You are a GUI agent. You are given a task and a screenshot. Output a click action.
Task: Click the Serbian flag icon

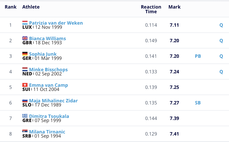(x=25, y=132)
